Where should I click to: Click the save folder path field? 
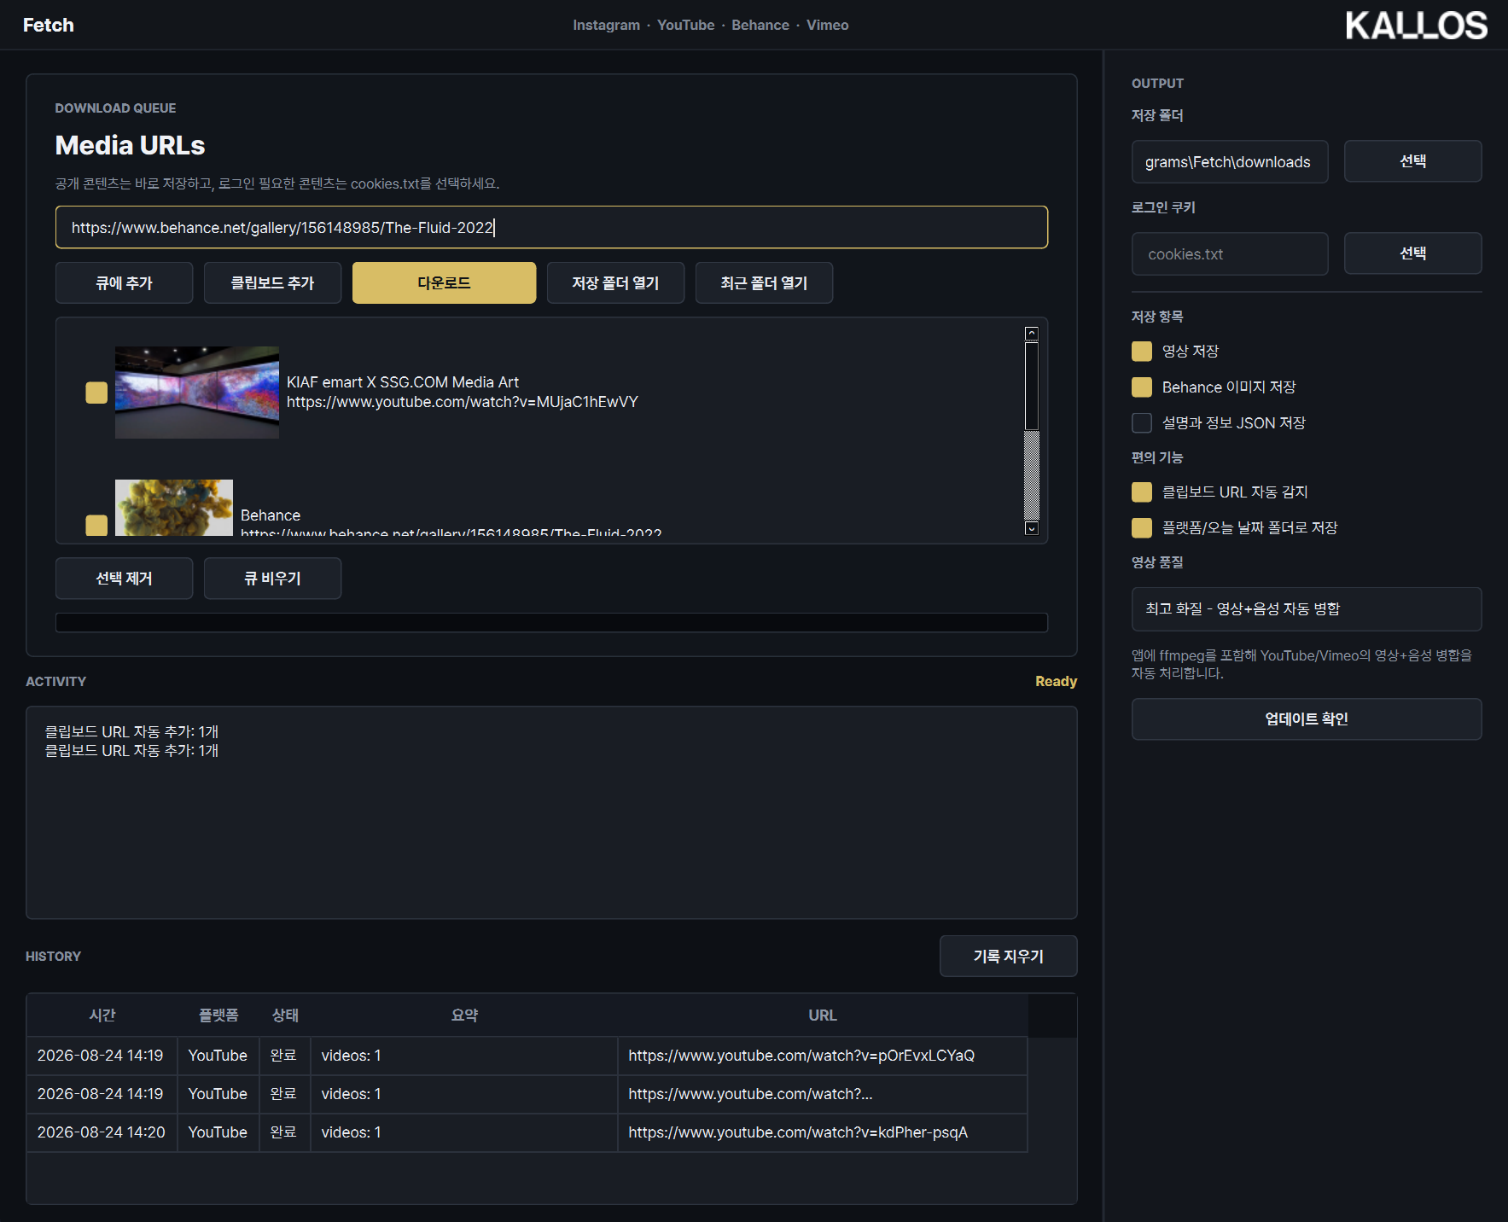pos(1230,161)
